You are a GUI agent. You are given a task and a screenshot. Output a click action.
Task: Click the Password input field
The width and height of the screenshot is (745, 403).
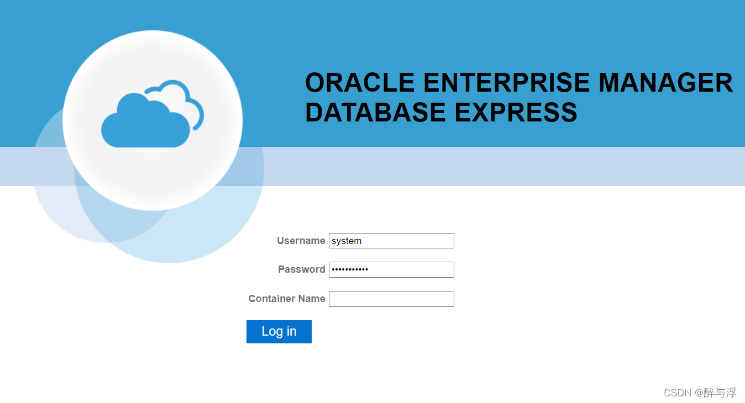coord(391,269)
